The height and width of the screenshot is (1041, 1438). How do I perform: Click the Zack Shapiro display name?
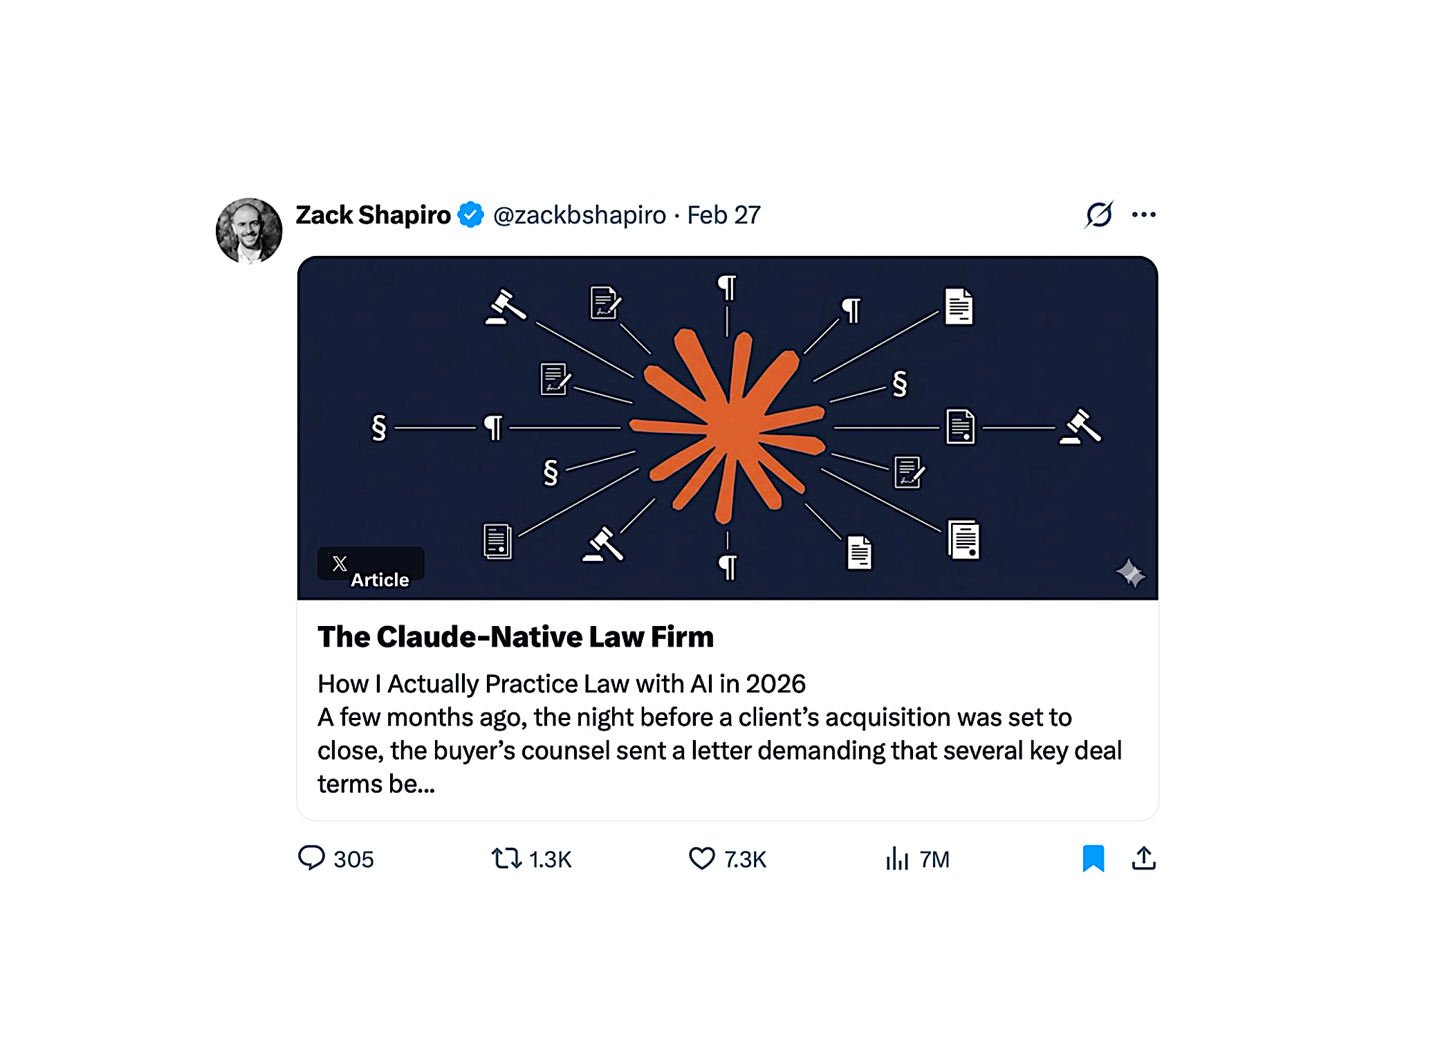373,215
